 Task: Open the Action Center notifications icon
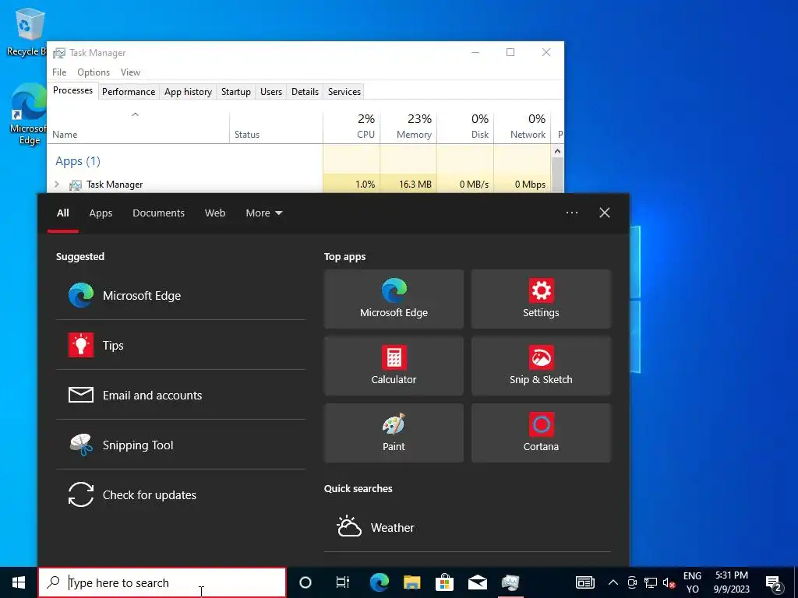(x=774, y=582)
